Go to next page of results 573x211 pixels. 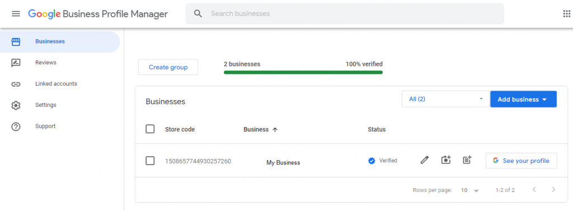coord(553,190)
